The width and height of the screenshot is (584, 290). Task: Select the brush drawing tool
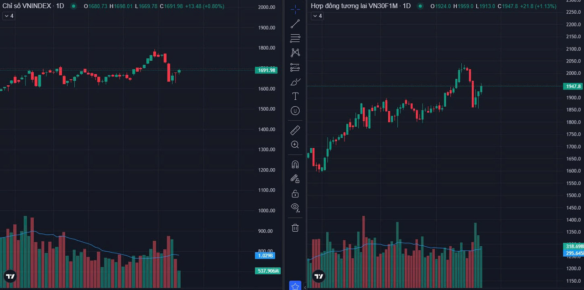click(295, 82)
